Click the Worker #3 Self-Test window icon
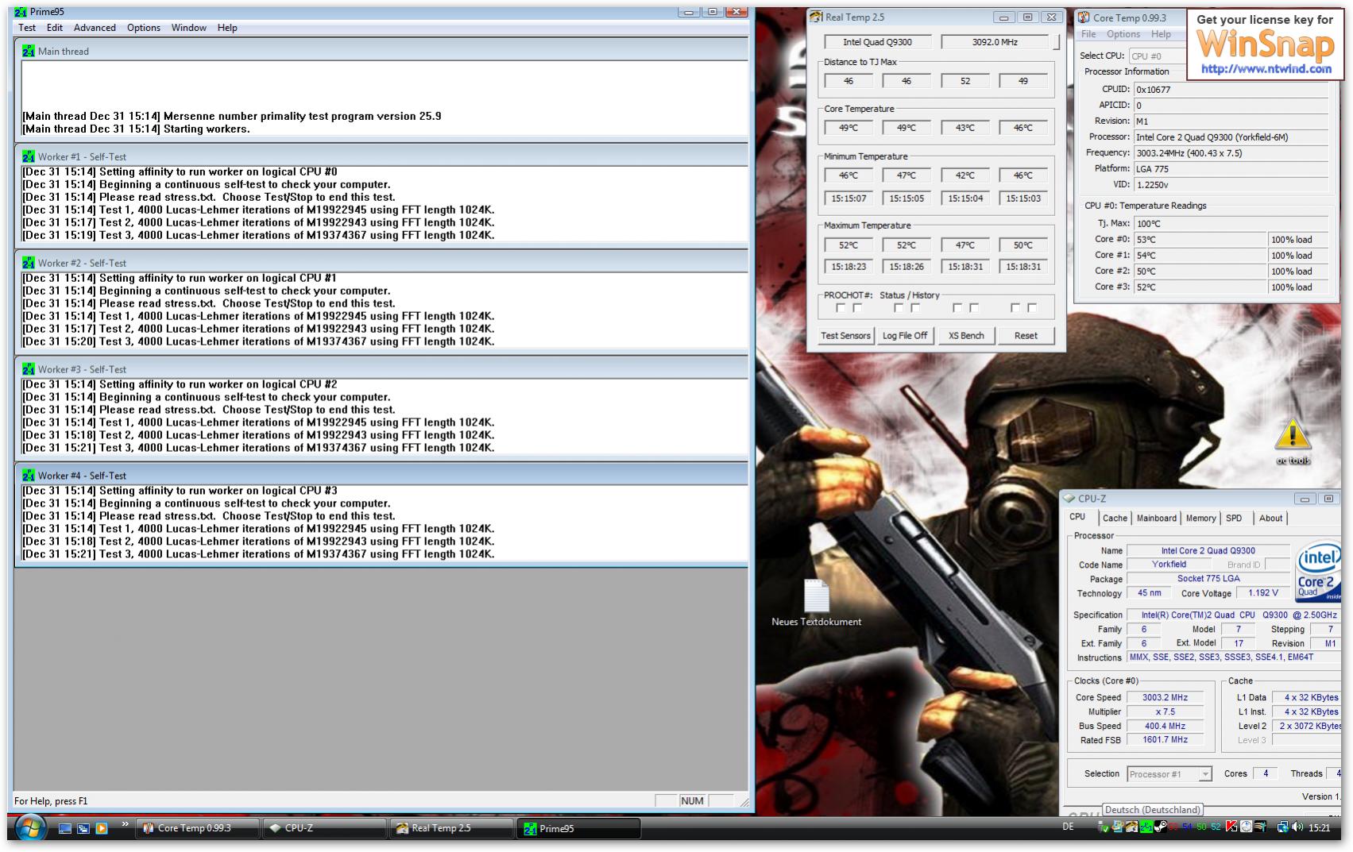The image size is (1353, 852). [x=29, y=369]
